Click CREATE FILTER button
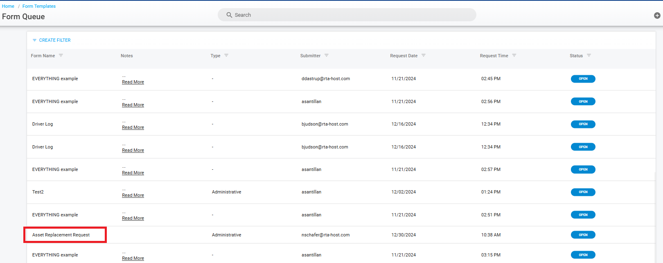This screenshot has width=663, height=263. [52, 40]
